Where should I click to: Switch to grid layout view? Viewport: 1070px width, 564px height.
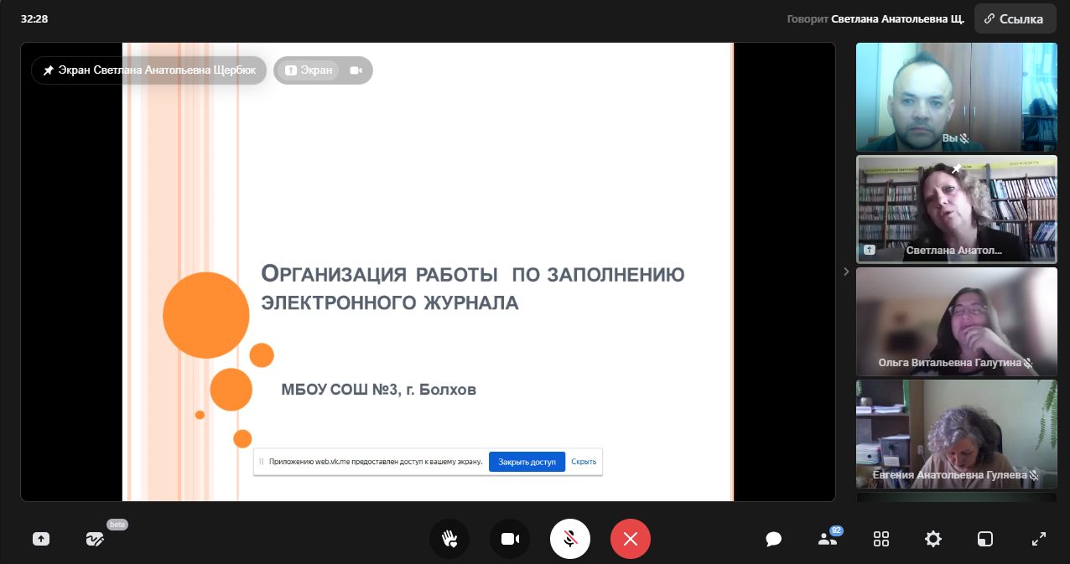coord(880,539)
